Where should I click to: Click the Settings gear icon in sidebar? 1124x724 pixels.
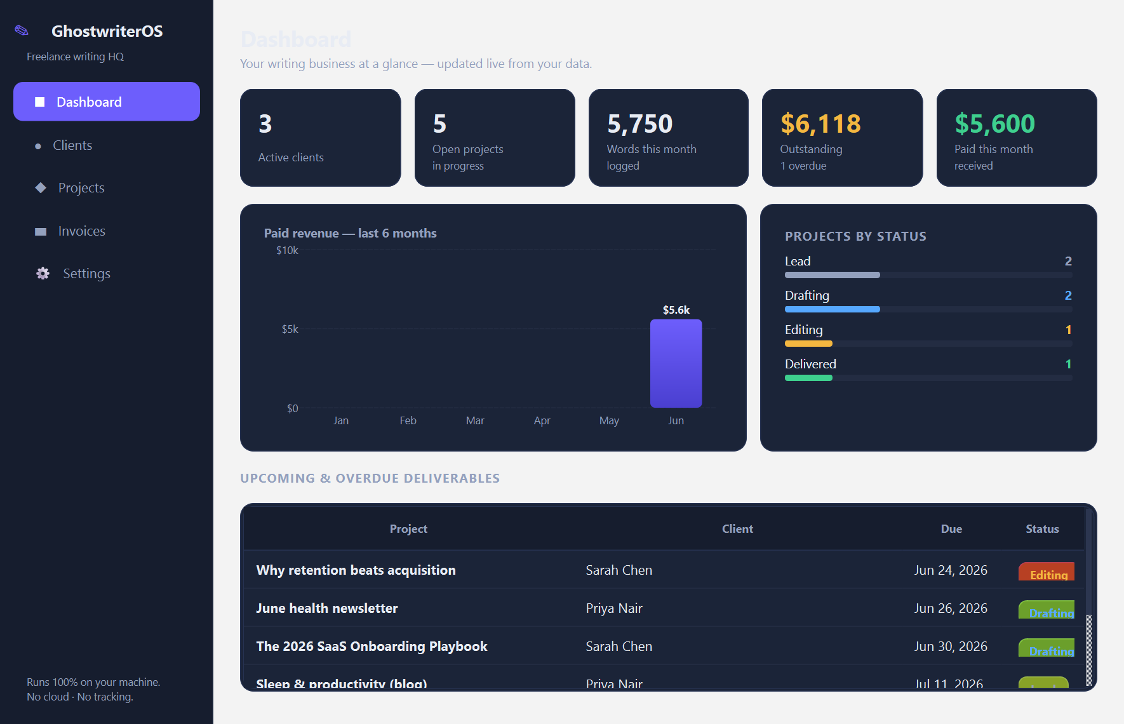pos(43,273)
